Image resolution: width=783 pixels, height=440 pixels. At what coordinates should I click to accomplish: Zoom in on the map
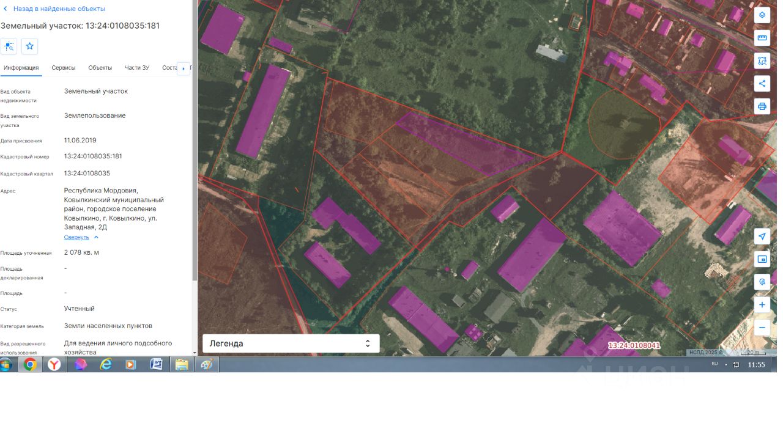tap(762, 304)
